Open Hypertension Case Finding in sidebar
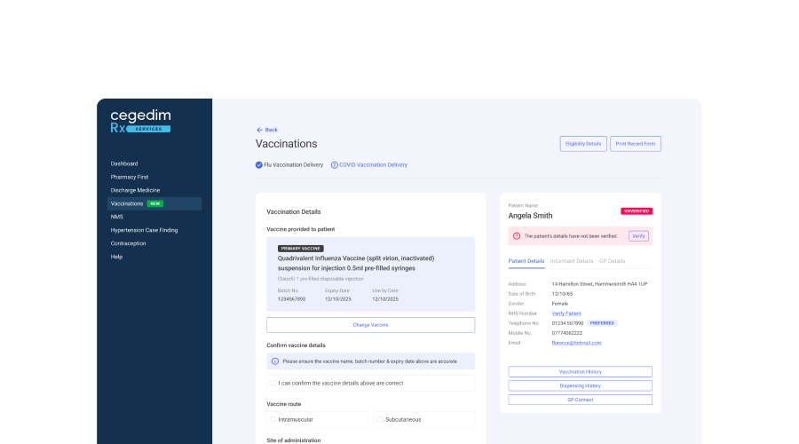Viewport: 799px width, 444px height. pyautogui.click(x=144, y=230)
